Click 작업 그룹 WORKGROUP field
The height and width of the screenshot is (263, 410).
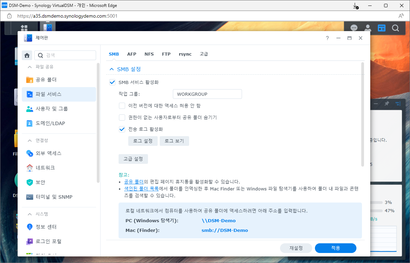tap(207, 94)
